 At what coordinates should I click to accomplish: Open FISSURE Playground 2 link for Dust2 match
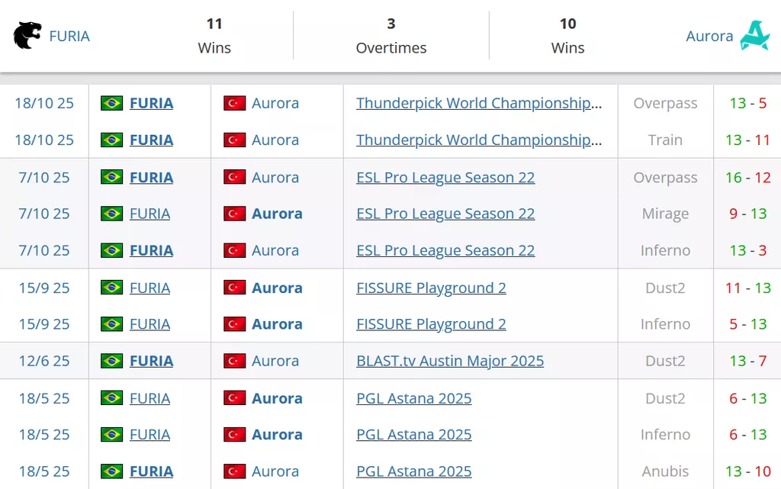tap(431, 288)
